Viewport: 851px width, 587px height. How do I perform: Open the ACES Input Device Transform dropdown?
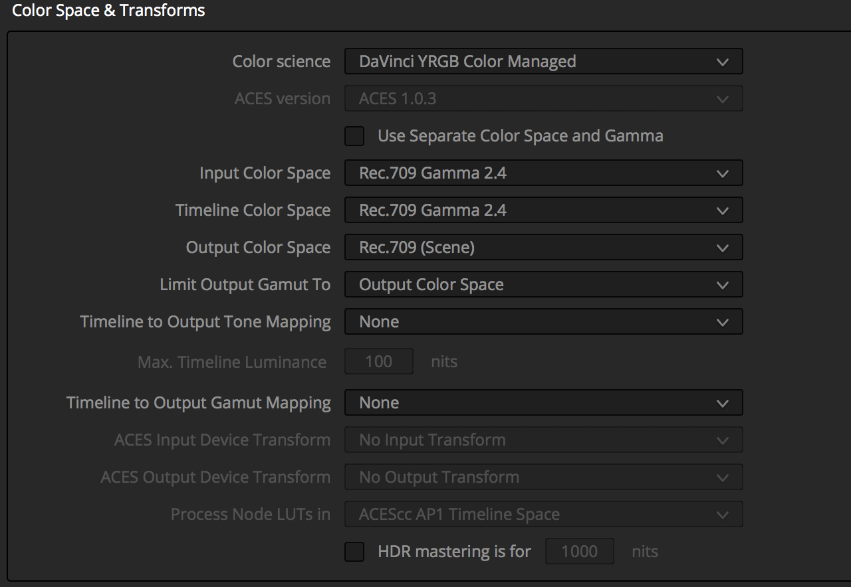tap(543, 440)
